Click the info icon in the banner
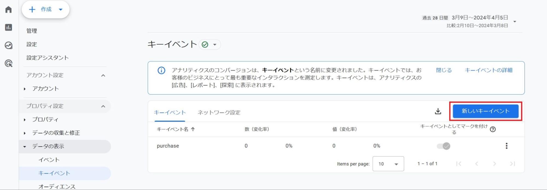 [x=161, y=70]
